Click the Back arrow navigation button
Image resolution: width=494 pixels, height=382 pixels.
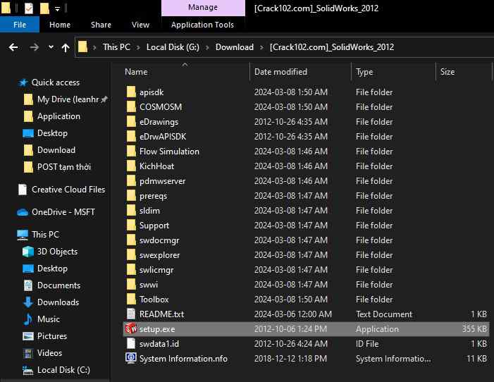coord(13,47)
